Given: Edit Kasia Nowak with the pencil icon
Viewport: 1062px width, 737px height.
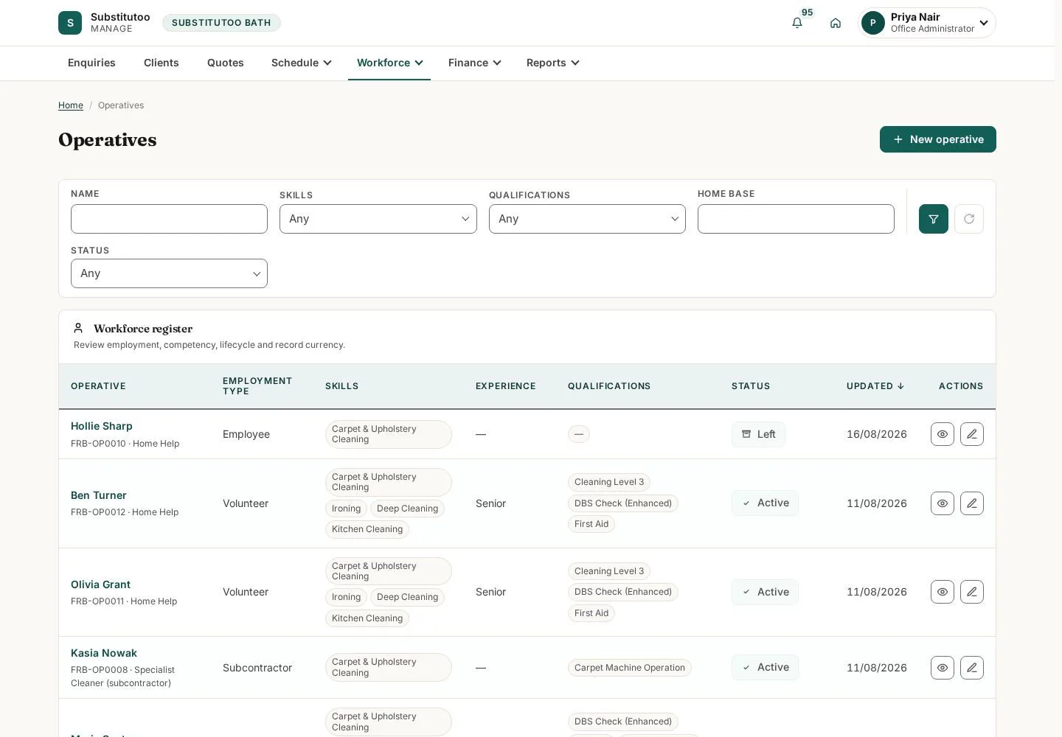Looking at the screenshot, I should click(972, 668).
